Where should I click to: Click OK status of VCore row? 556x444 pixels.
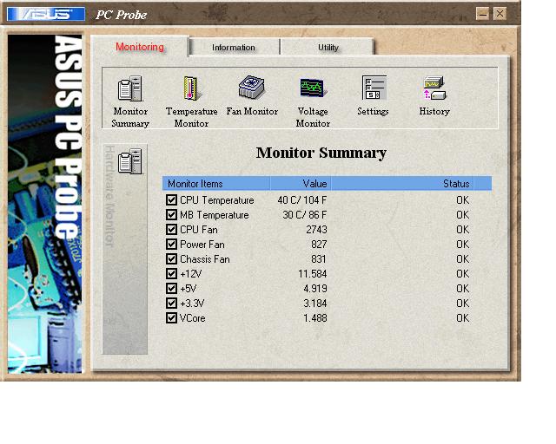point(462,318)
